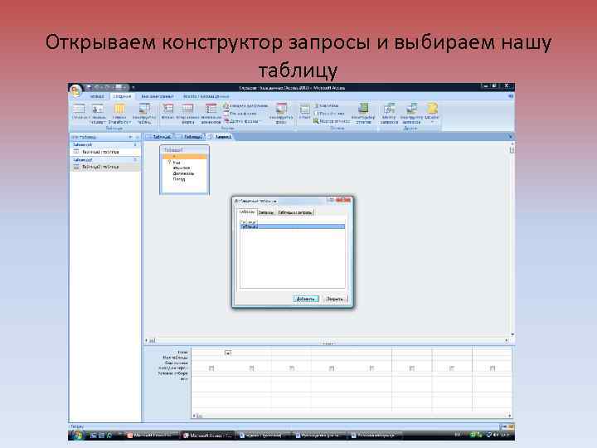Launch Мастер отчетов
Image resolution: width=597 pixels, height=448 pixels.
(331, 121)
